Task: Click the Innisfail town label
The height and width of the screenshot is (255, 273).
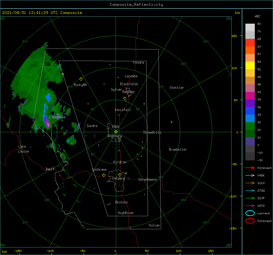Action: pyautogui.click(x=123, y=110)
